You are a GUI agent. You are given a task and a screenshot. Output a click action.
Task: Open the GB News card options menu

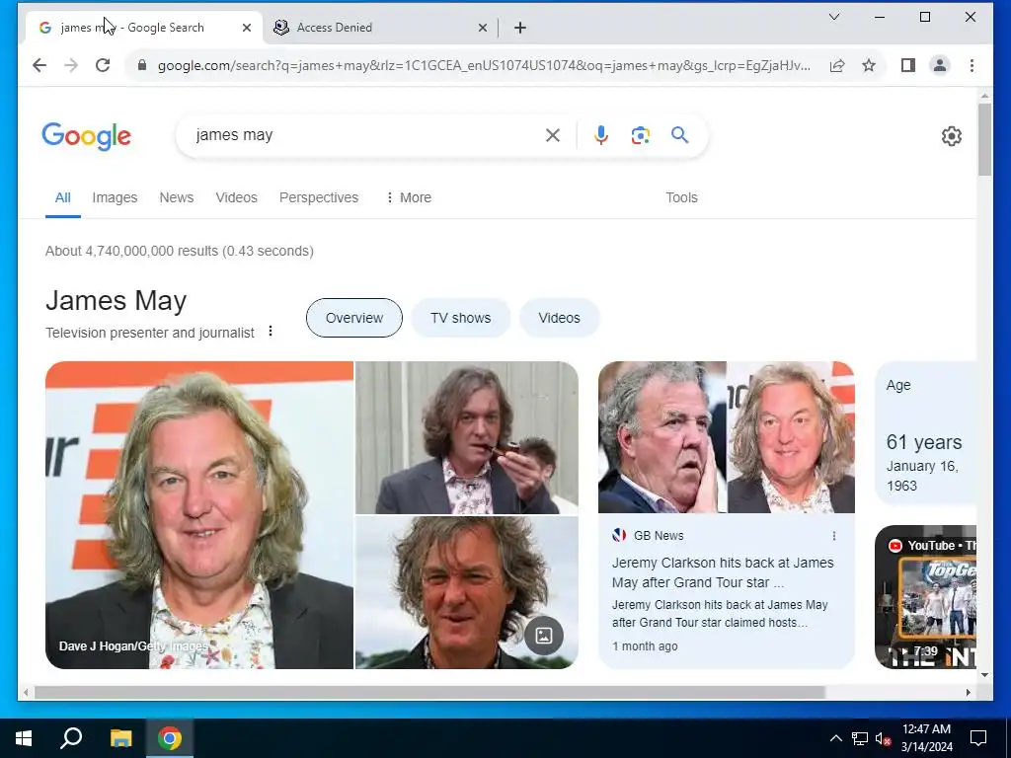click(x=833, y=536)
